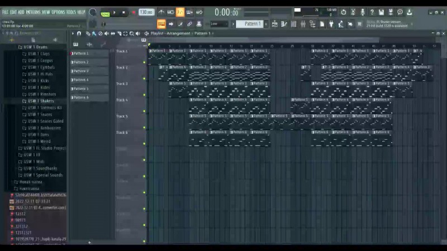Click the plus right of Pattern selector
The height and width of the screenshot is (251, 447).
tap(266, 24)
